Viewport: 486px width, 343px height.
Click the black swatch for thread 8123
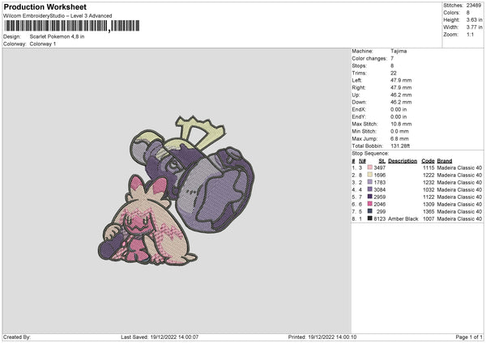coord(369,218)
